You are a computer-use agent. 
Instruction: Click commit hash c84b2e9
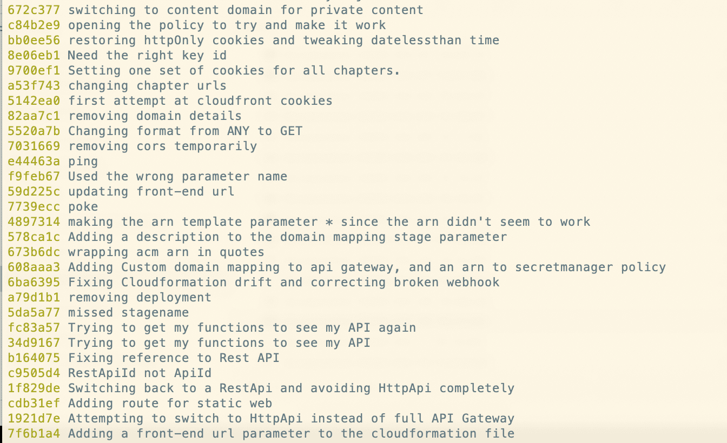click(x=34, y=25)
